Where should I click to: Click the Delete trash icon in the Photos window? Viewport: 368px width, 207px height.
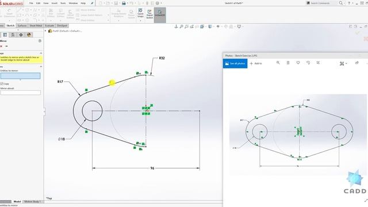[288, 63]
